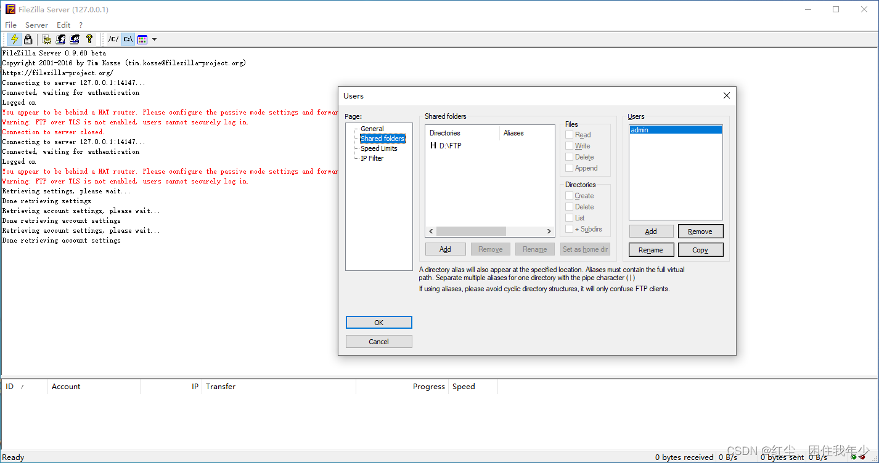
Task: Toggle server active lightning icon
Action: coord(14,39)
